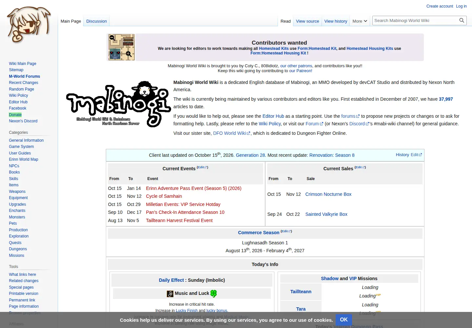472x328 pixels.
Task: Open the Crimson Nocturne Box sale
Action: click(328, 194)
